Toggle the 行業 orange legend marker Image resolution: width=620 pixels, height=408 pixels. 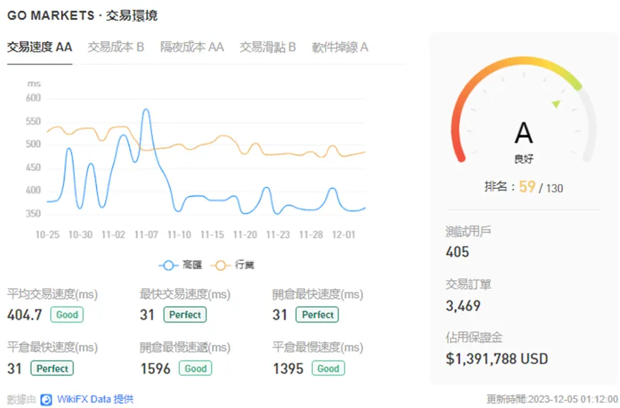coord(220,265)
